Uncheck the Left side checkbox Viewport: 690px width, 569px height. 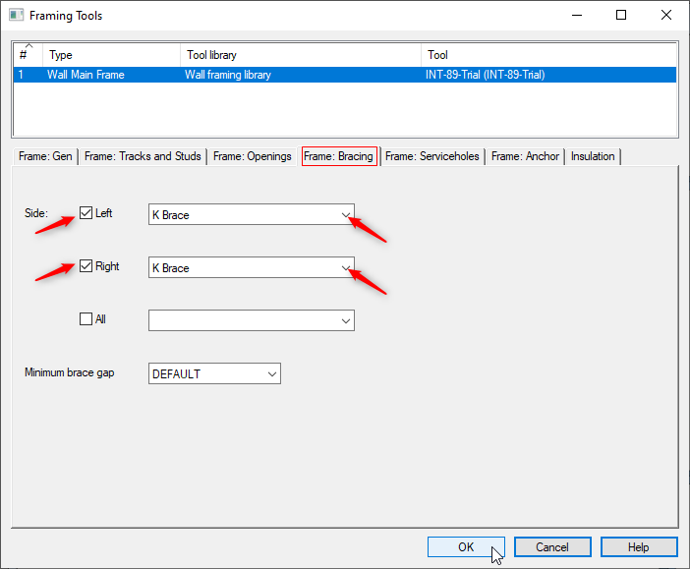pos(86,213)
